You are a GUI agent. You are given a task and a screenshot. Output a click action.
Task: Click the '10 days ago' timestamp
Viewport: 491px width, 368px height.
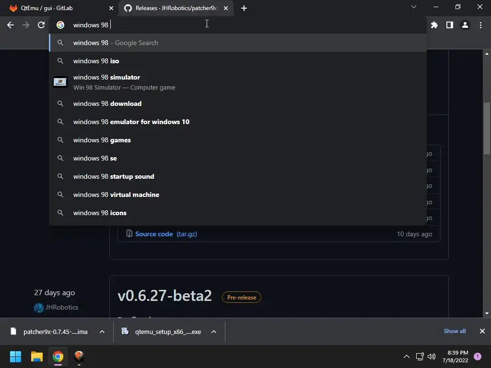tap(414, 234)
